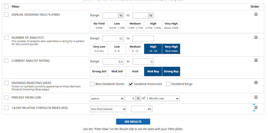
Task: Open the 'within' condition dropdown
Action: point(107,98)
